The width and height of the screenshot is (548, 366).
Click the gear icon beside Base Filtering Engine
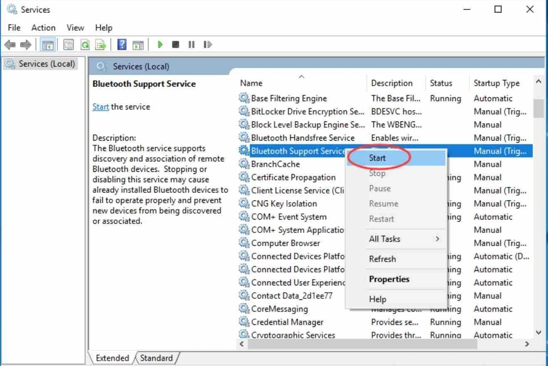coord(244,99)
